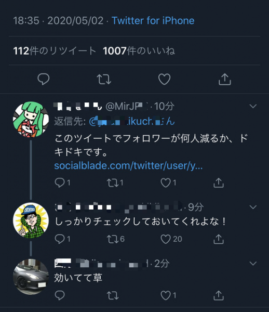Open the gray sports car avatar profile
The image size is (269, 312).
tap(31, 277)
